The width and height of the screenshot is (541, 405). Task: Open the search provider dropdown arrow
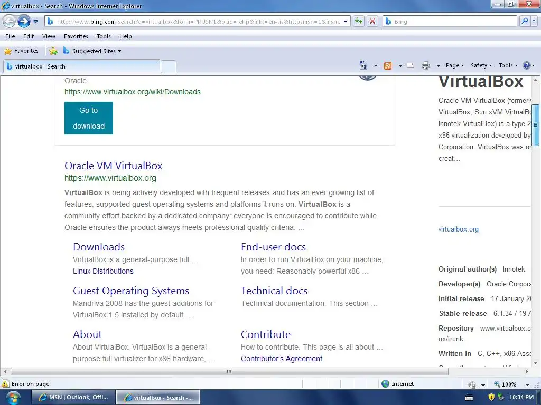click(534, 21)
